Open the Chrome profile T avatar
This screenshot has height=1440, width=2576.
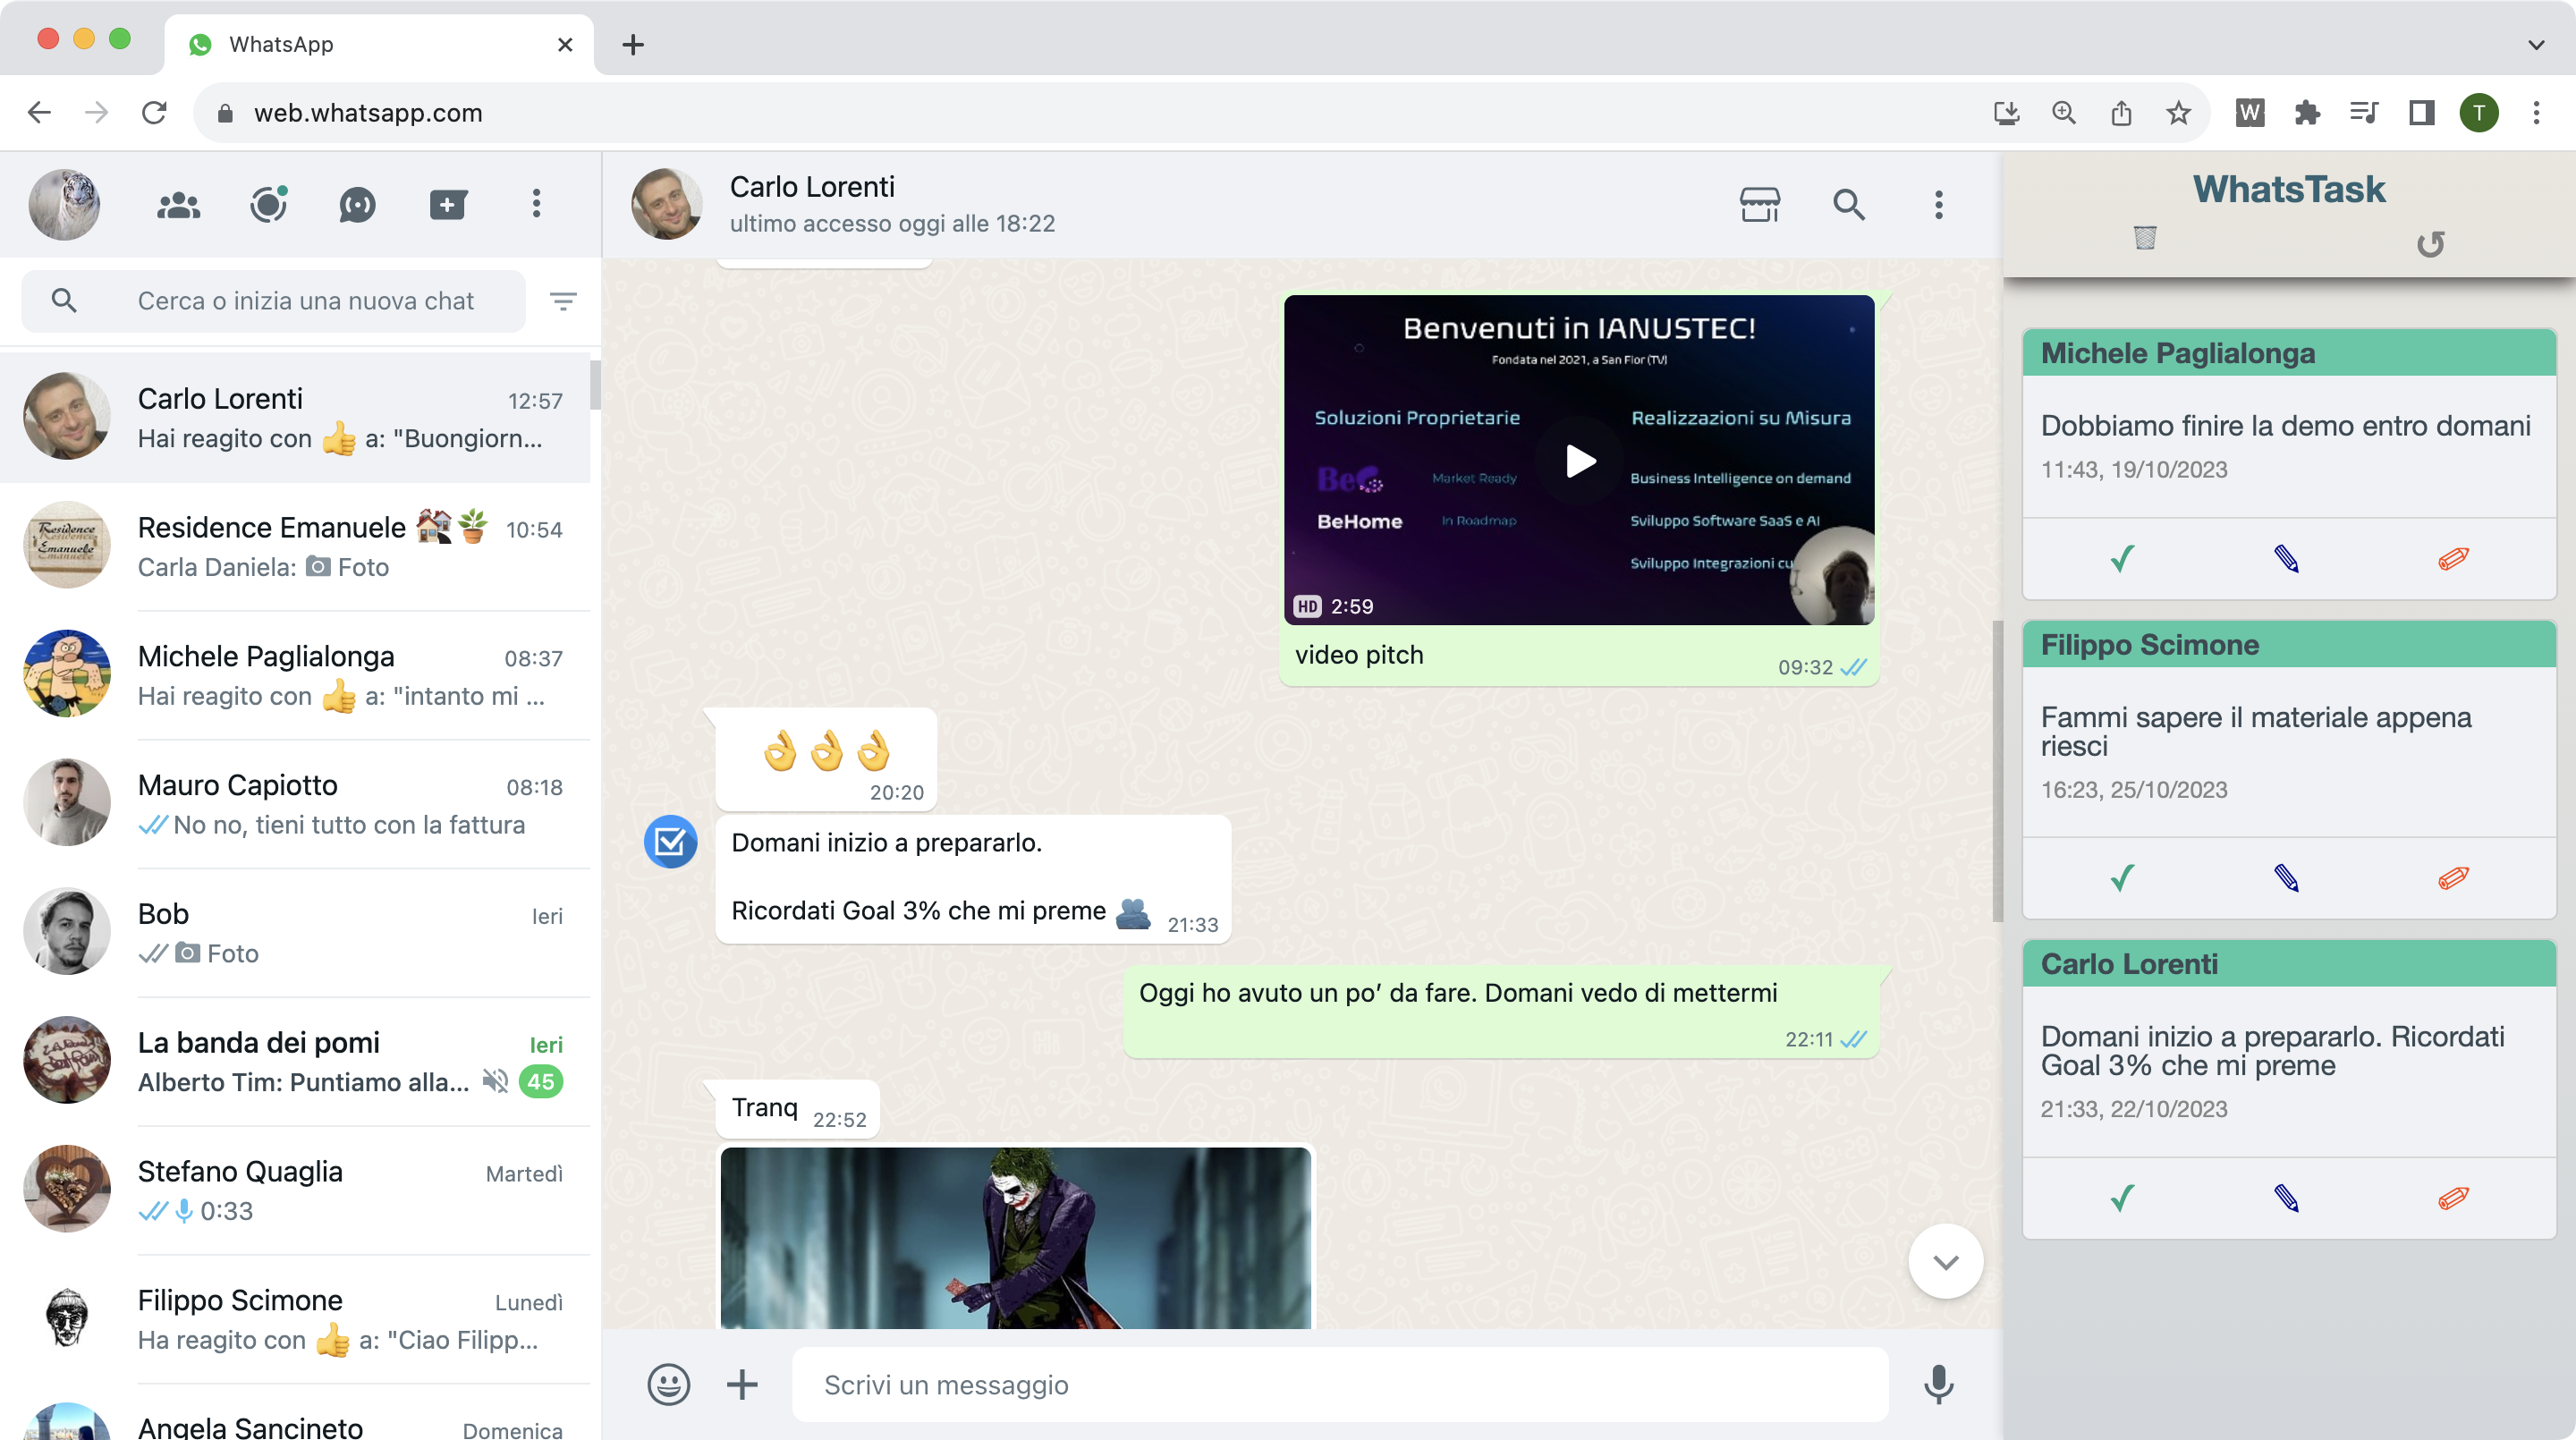(2479, 112)
